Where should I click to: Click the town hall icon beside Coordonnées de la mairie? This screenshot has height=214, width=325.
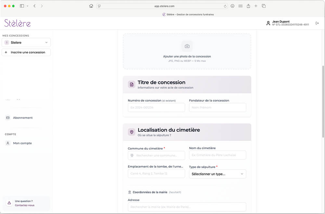coord(130,192)
